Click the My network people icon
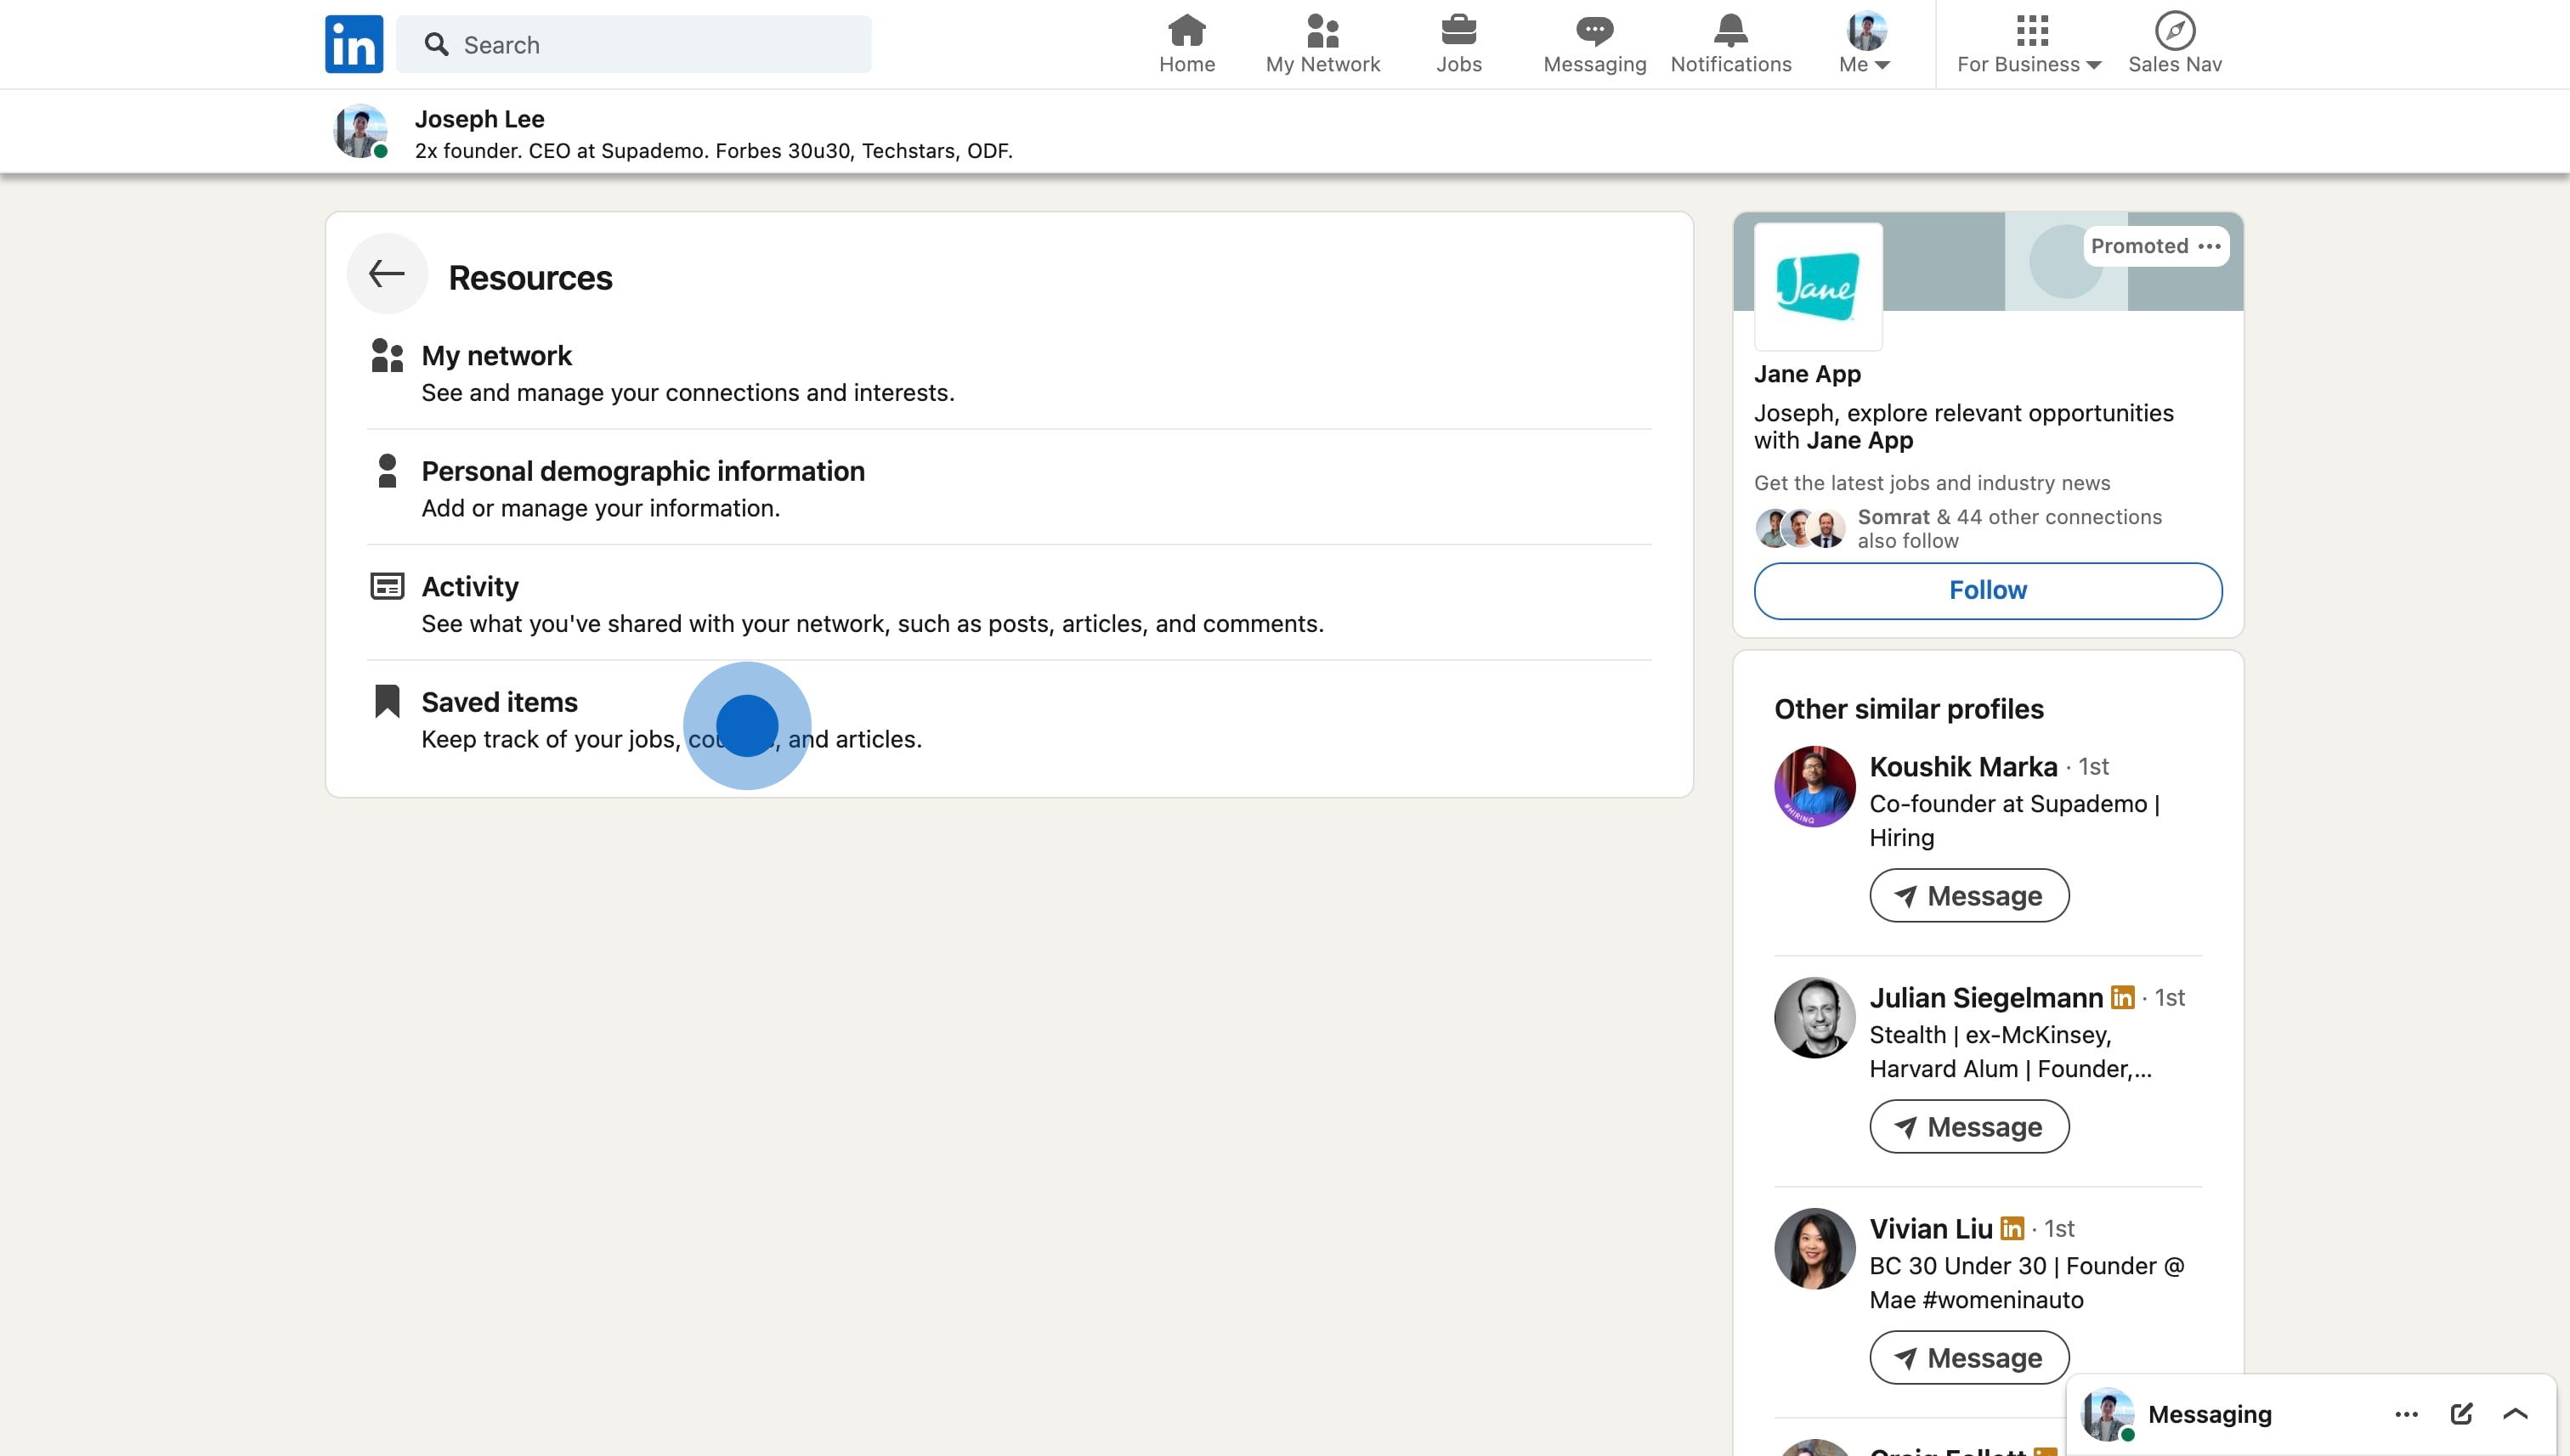This screenshot has height=1456, width=2570. tap(388, 355)
